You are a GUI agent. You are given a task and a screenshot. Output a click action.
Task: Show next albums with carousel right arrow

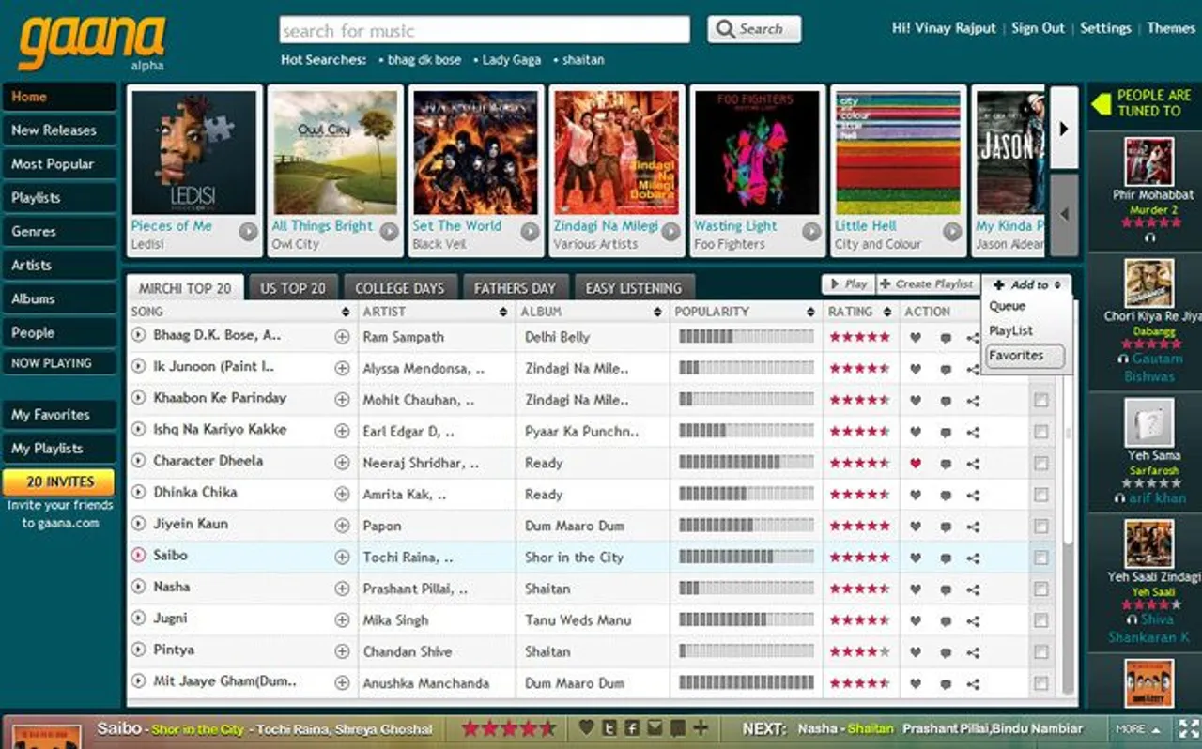click(x=1064, y=128)
